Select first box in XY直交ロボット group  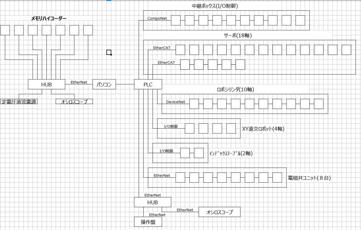189,129
